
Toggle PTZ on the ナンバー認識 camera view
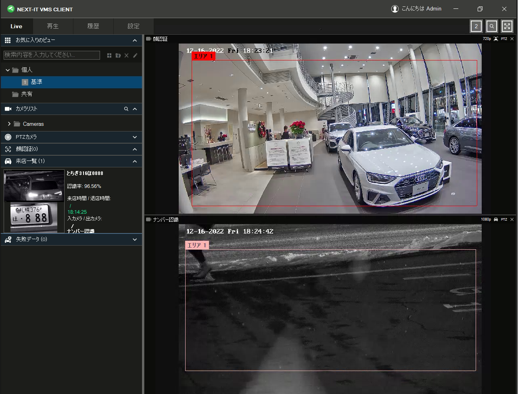(x=504, y=219)
